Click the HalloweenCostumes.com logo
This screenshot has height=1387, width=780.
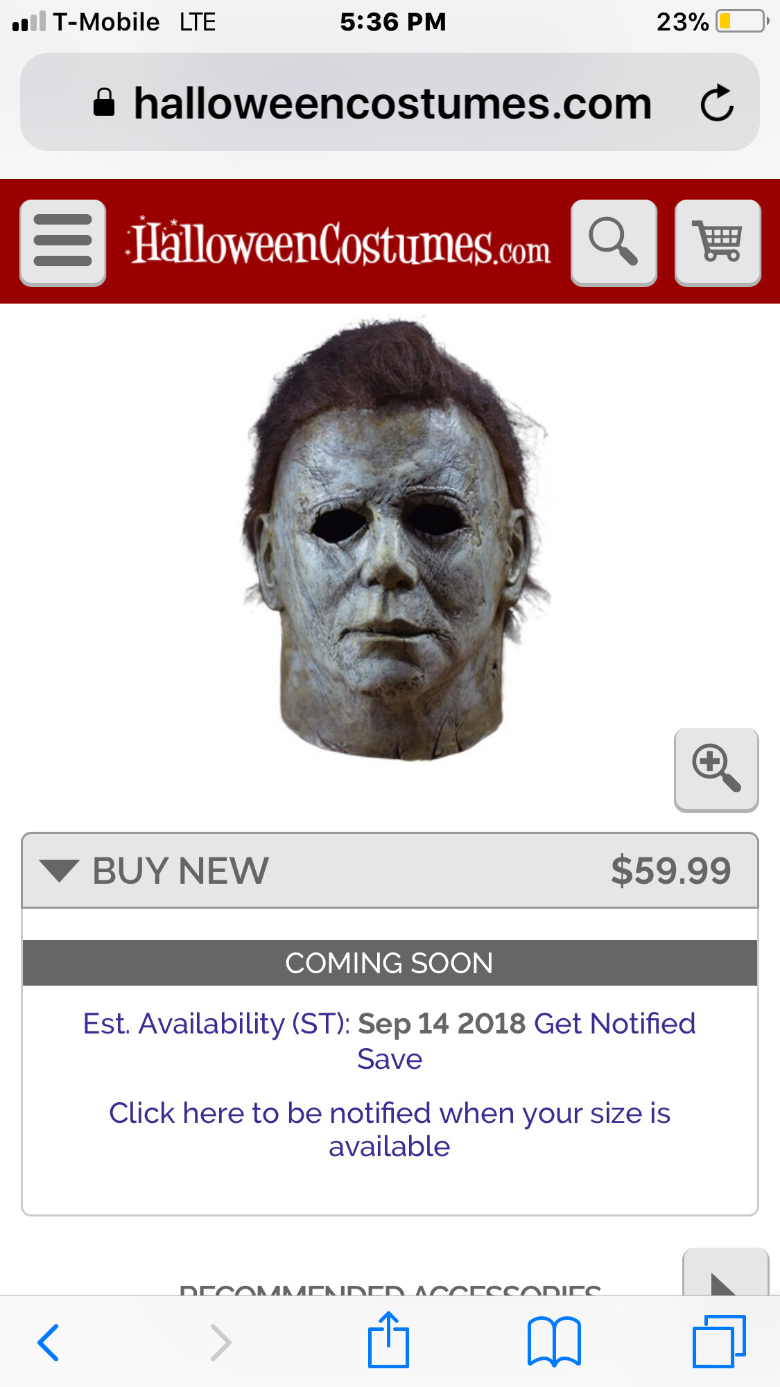(x=338, y=243)
